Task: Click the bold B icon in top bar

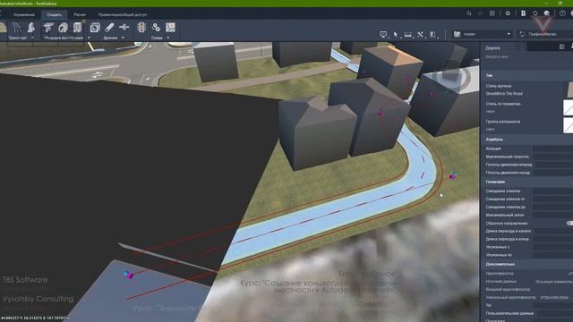Action: point(523,13)
